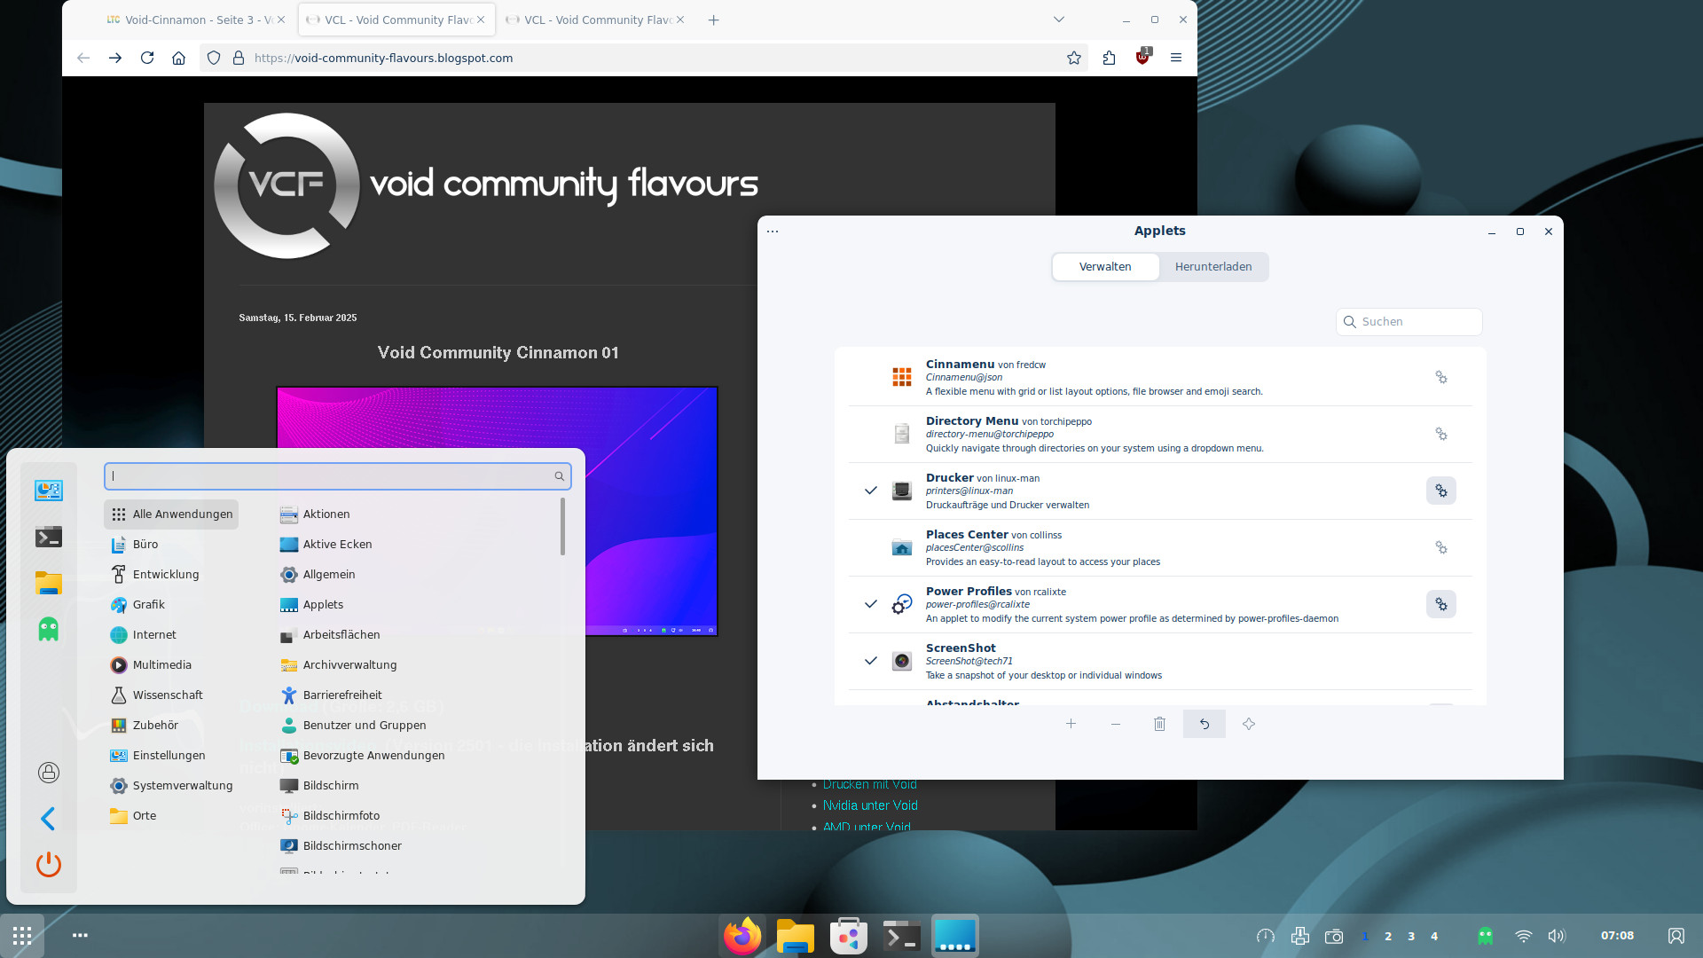Click the undo/reset arrow in Applets toolbar
This screenshot has height=958, width=1703.
1204,724
